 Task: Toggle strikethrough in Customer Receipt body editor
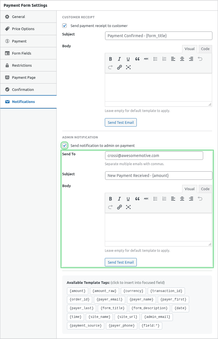(146, 59)
